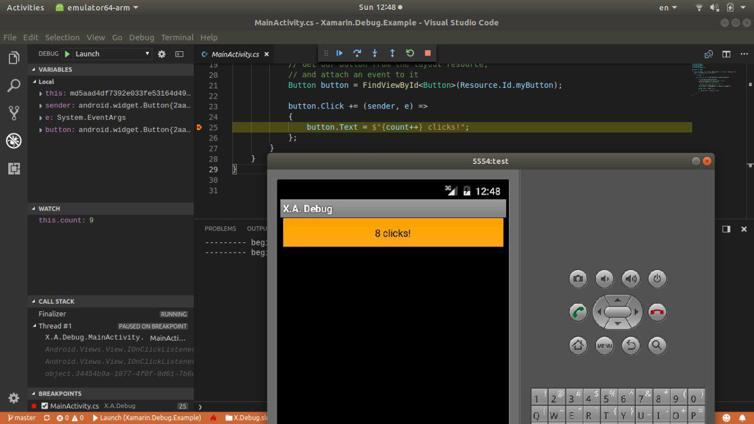Start debugging with the green play icon
The width and height of the screenshot is (754, 424).
click(67, 54)
